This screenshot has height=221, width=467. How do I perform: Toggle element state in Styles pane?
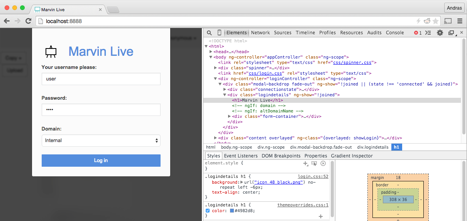[314, 164]
